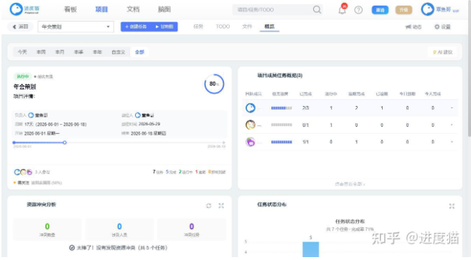Expand the 资源冲突分析 panel to fullscreen
The height and width of the screenshot is (260, 471).
(x=221, y=206)
